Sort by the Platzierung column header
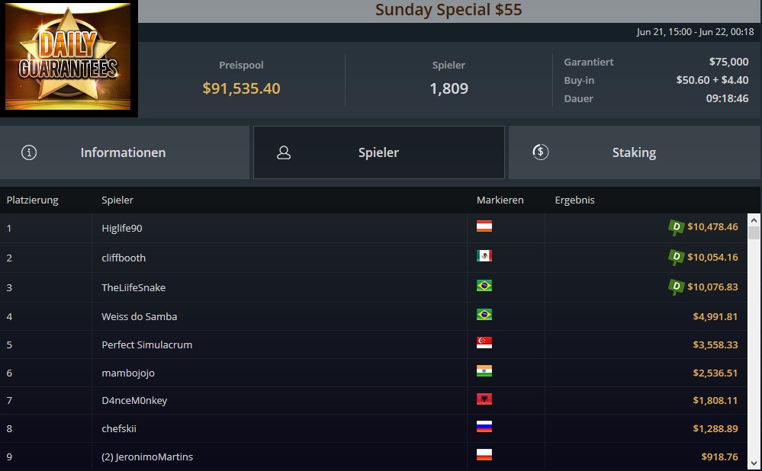 click(33, 200)
